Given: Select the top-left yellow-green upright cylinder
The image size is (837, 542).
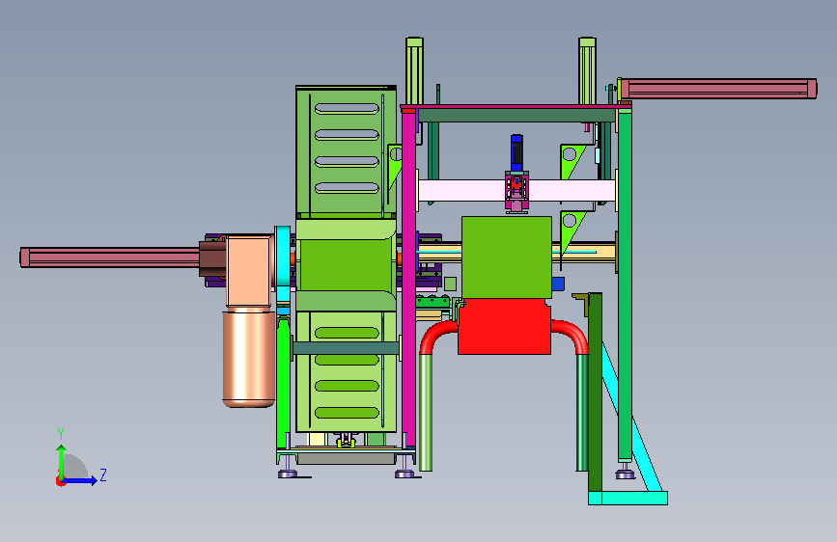Looking at the screenshot, I should point(414,70).
